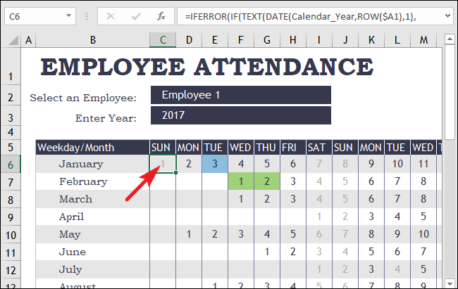Image resolution: width=458 pixels, height=289 pixels.
Task: Expand the formula bar with chevron
Action: click(x=447, y=15)
